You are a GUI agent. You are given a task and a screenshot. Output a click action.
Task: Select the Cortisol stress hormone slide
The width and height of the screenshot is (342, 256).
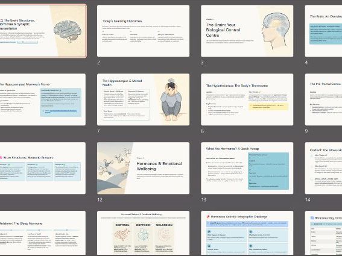tap(323, 168)
